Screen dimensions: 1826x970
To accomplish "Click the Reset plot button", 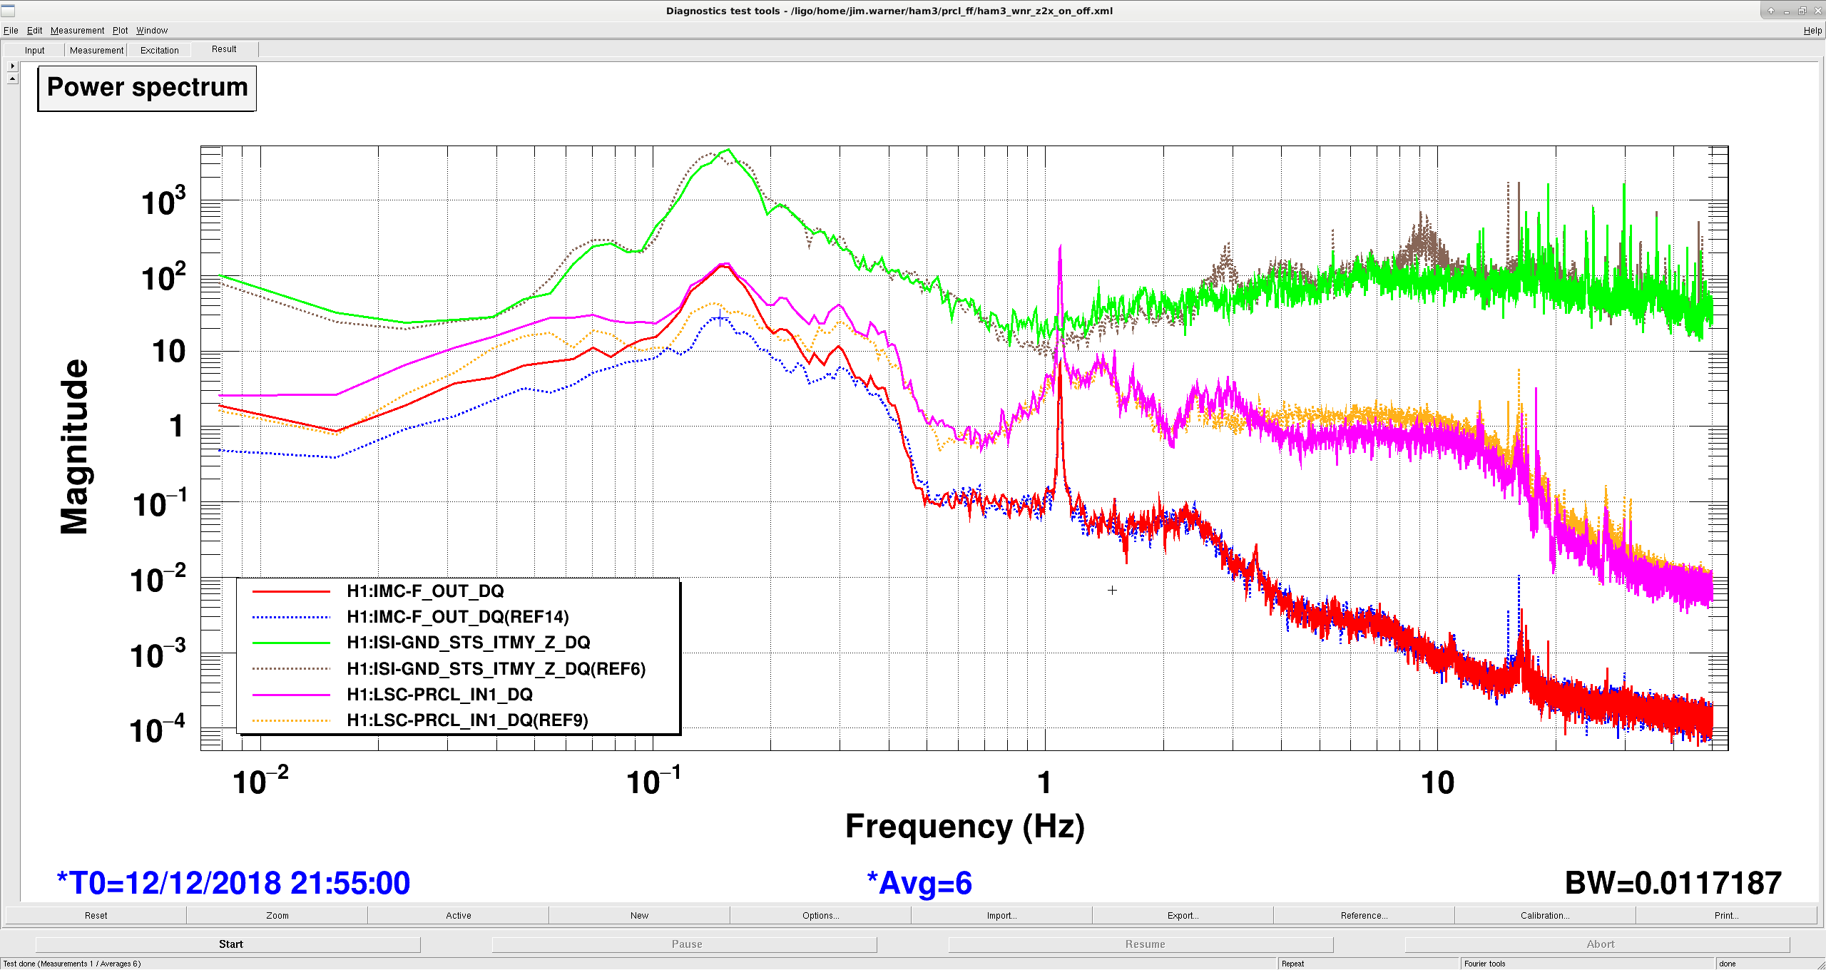I will tap(96, 916).
